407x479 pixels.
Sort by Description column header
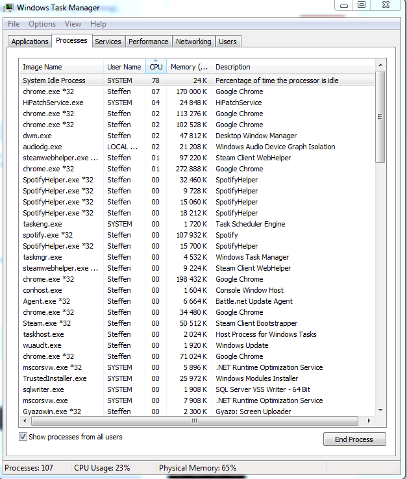pyautogui.click(x=293, y=67)
